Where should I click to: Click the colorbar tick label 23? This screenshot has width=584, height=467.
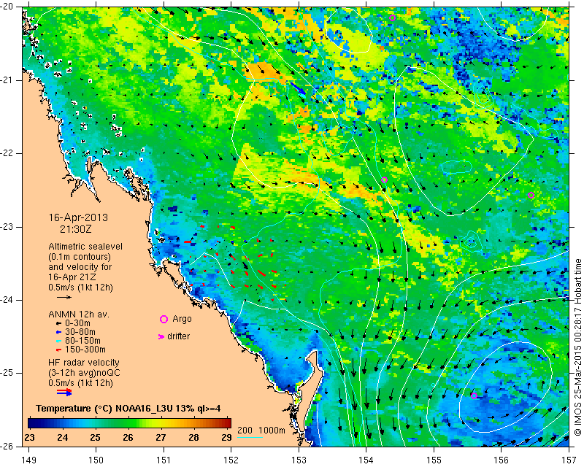[x=29, y=438]
